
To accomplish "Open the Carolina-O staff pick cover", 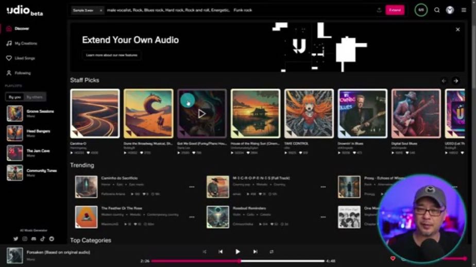I will tap(95, 113).
